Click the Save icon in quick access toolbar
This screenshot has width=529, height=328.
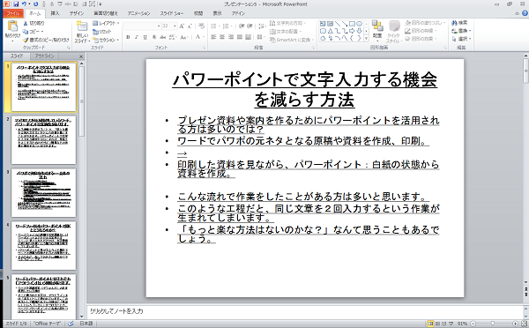coord(16,4)
